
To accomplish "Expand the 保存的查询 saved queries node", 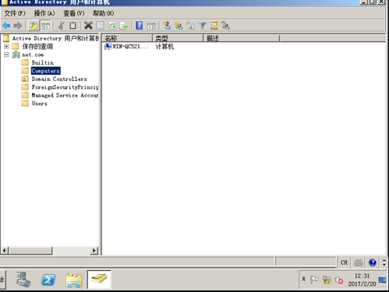I will pos(6,47).
